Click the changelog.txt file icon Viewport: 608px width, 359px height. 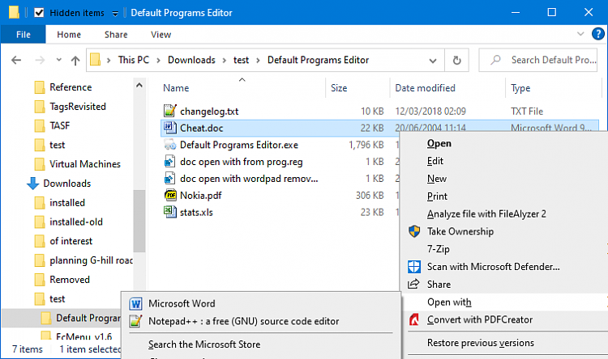tap(169, 111)
